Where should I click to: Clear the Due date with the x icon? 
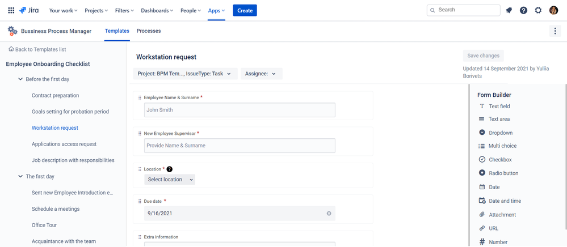329,214
